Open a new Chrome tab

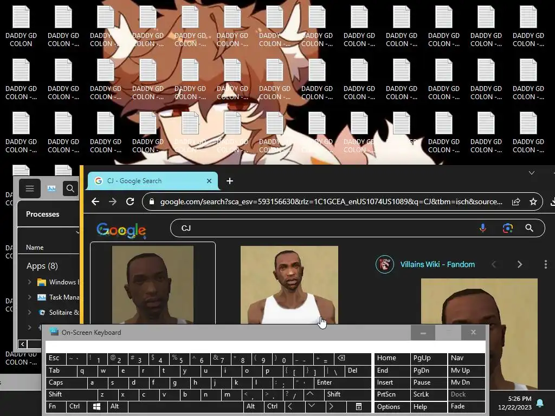click(230, 181)
